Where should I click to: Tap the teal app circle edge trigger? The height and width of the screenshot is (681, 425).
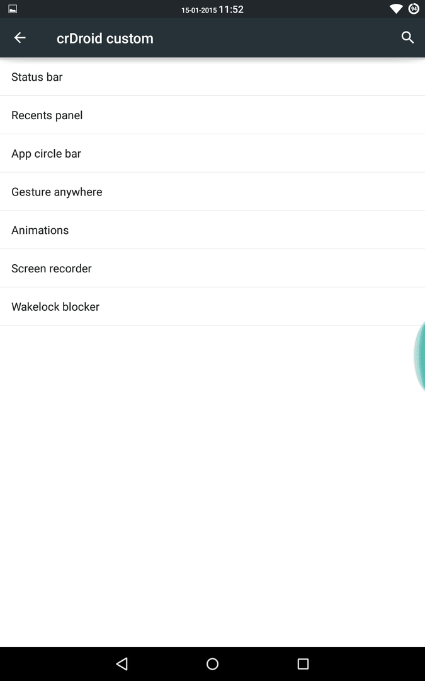click(420, 356)
